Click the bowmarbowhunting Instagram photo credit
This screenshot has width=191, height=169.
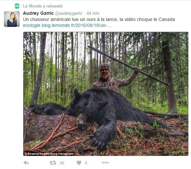(49, 154)
